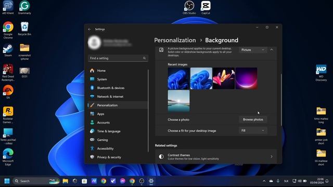
Task: Open the Picture background type dropdown
Action: click(253, 50)
